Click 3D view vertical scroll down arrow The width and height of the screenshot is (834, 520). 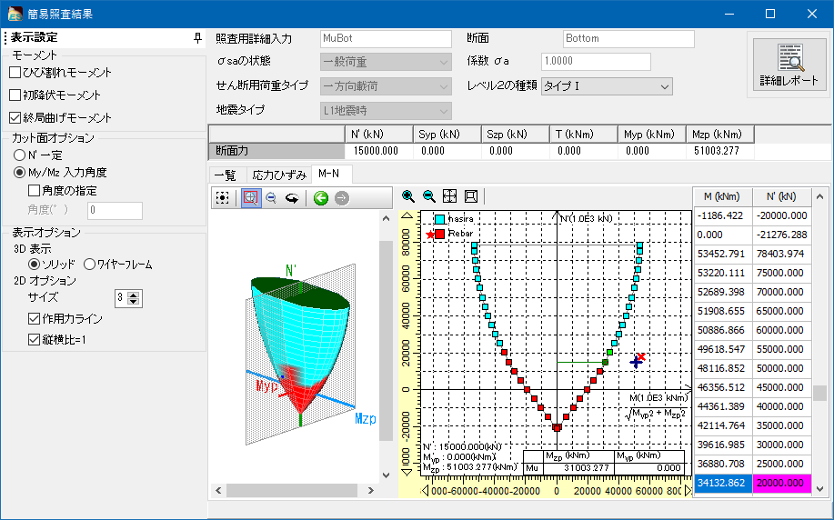pos(387,475)
